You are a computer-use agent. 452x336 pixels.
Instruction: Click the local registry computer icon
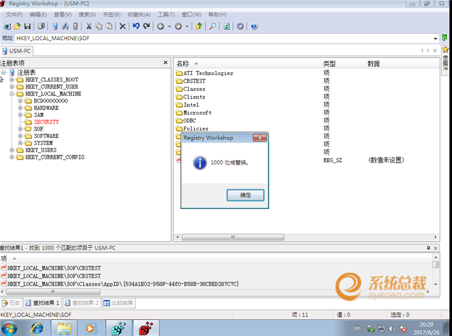55,26
